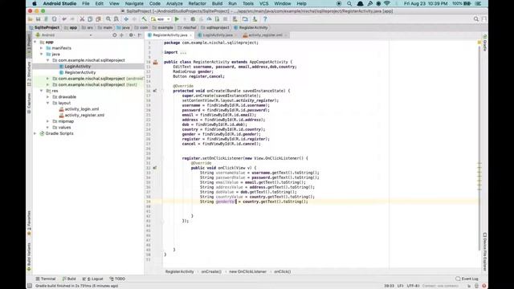
Task: Collapse the res folder node
Action: [x=41, y=91]
